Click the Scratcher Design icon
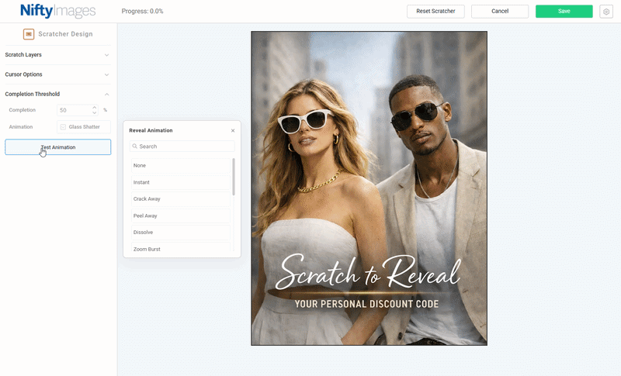Screen dimensions: 621x376 pos(29,34)
